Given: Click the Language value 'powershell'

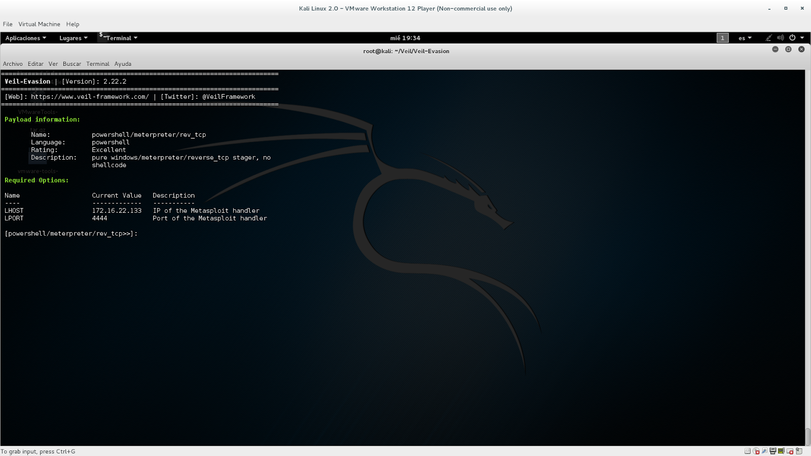Looking at the screenshot, I should click(110, 142).
